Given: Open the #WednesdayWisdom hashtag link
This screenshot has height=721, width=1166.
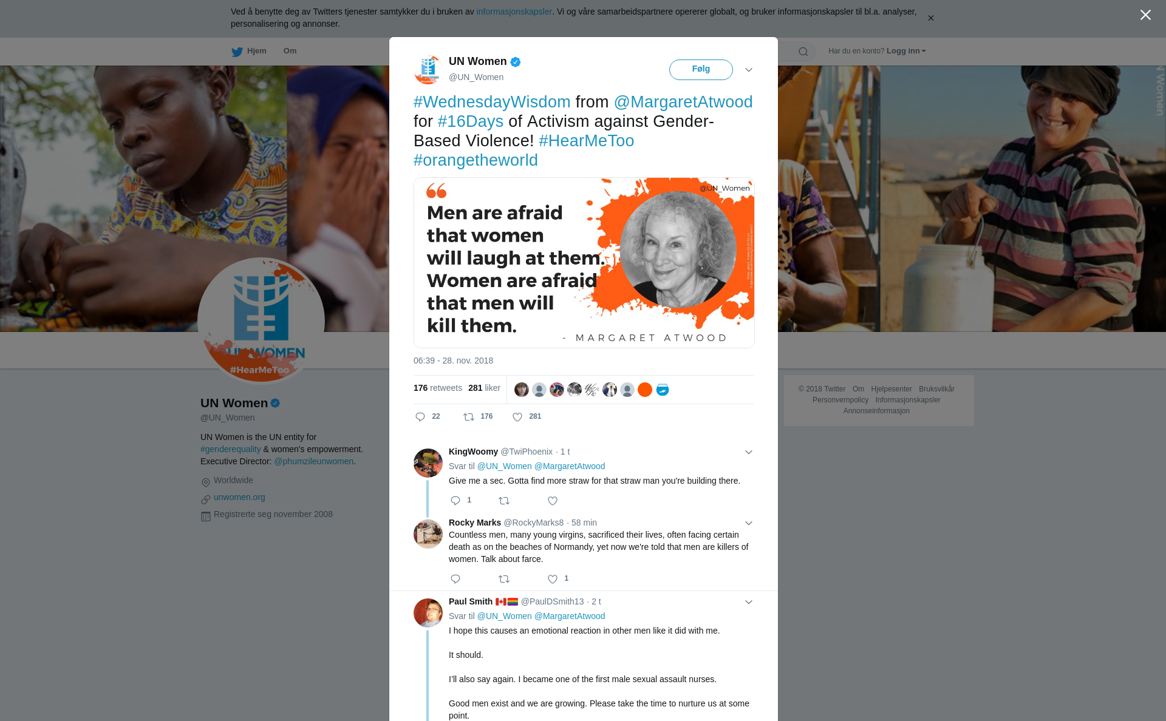Looking at the screenshot, I should (x=492, y=102).
